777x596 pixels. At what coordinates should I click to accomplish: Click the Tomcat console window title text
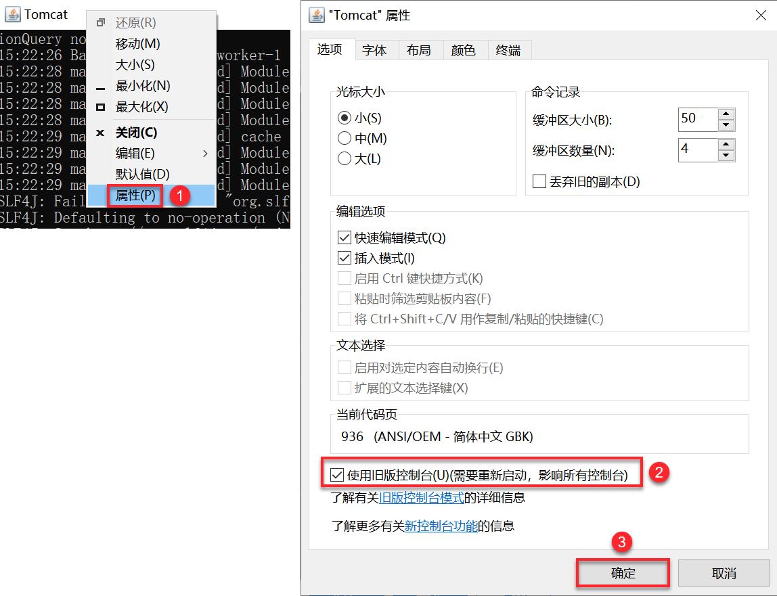(x=46, y=15)
